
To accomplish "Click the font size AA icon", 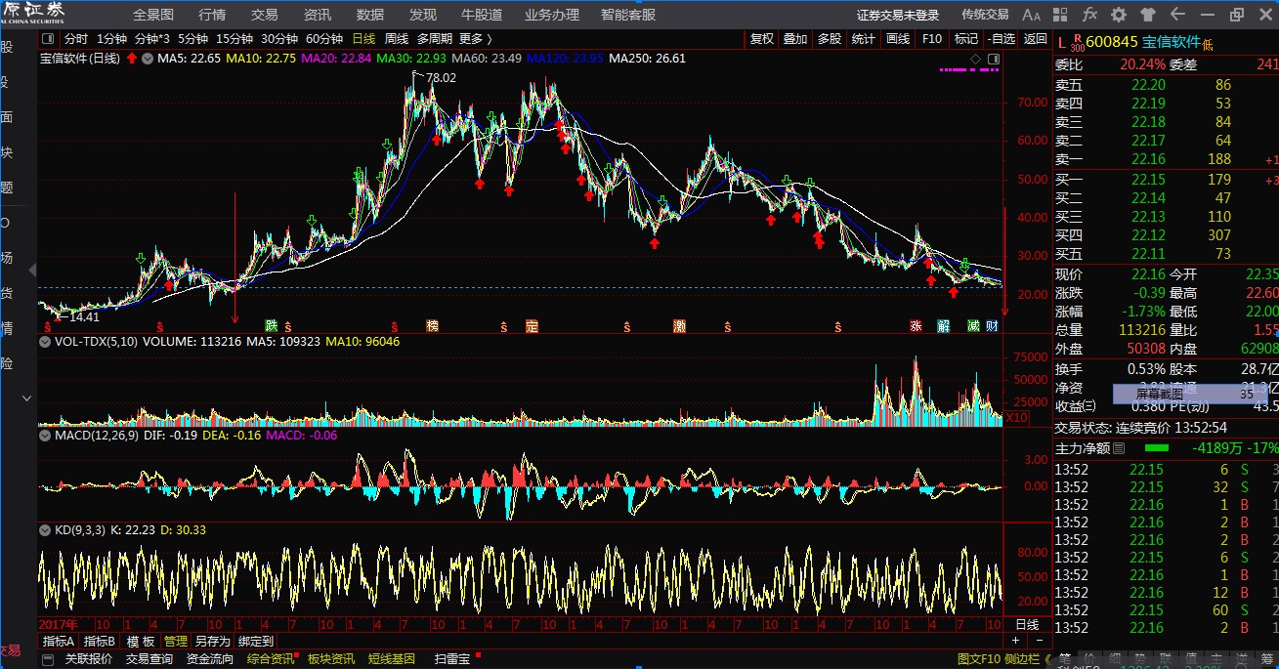I will coord(1031,15).
